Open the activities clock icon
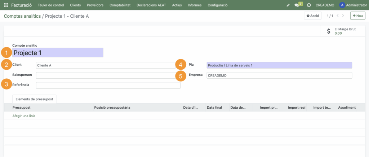 tap(309, 5)
